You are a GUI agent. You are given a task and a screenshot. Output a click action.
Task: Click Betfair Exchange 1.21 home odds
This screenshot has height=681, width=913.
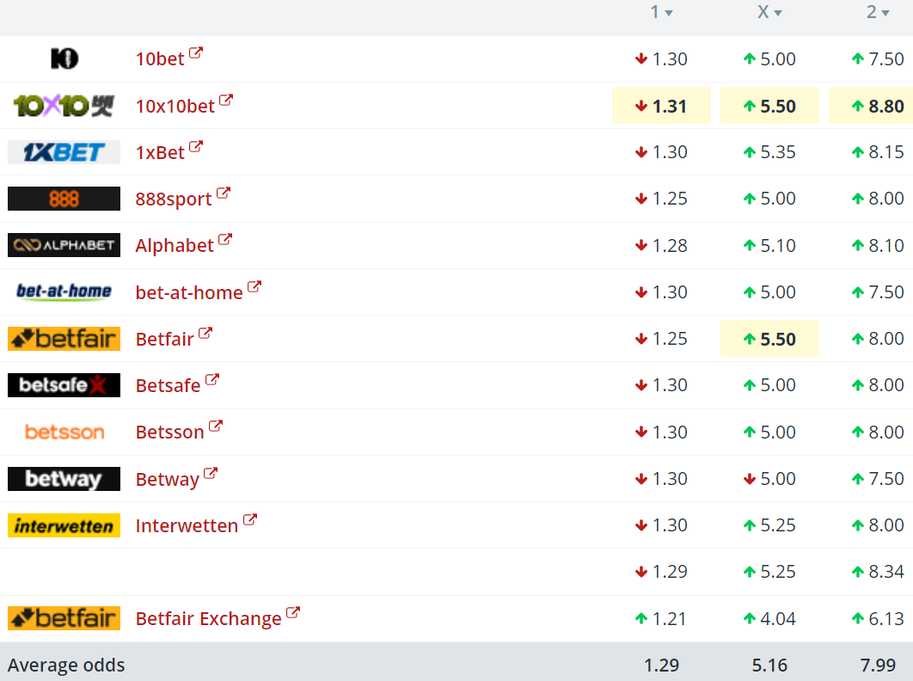[x=661, y=618]
